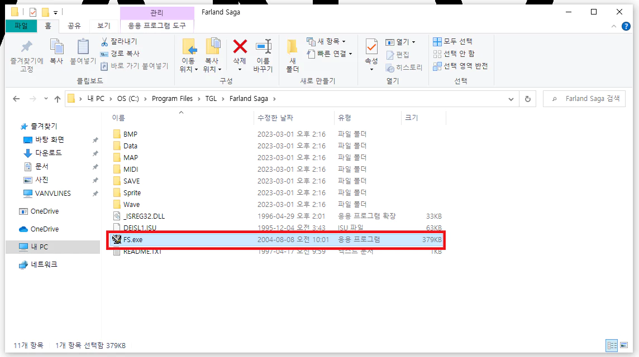The width and height of the screenshot is (639, 357).
Task: Expand 빠른 연결 (Easy access) dropdown
Action: pos(330,54)
